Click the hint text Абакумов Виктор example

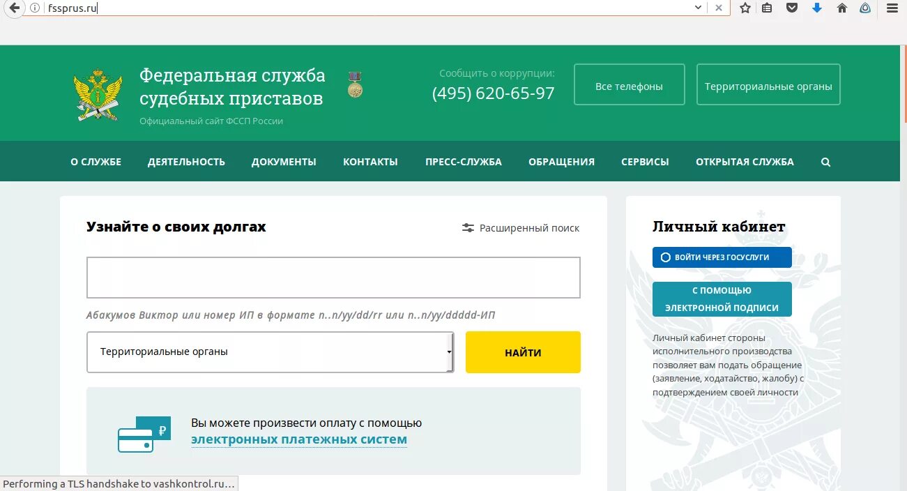(x=291, y=315)
